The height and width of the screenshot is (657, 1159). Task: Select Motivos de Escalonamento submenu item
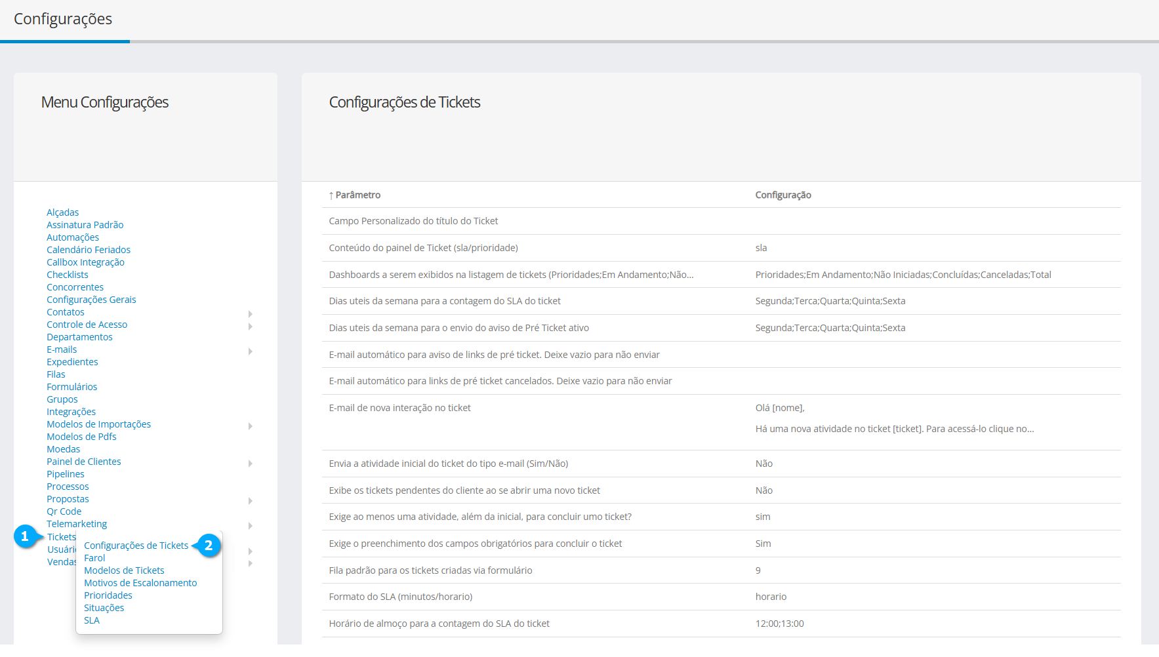140,583
